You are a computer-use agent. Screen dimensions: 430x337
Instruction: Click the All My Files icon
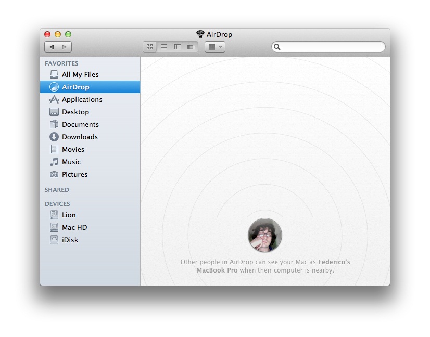(54, 74)
